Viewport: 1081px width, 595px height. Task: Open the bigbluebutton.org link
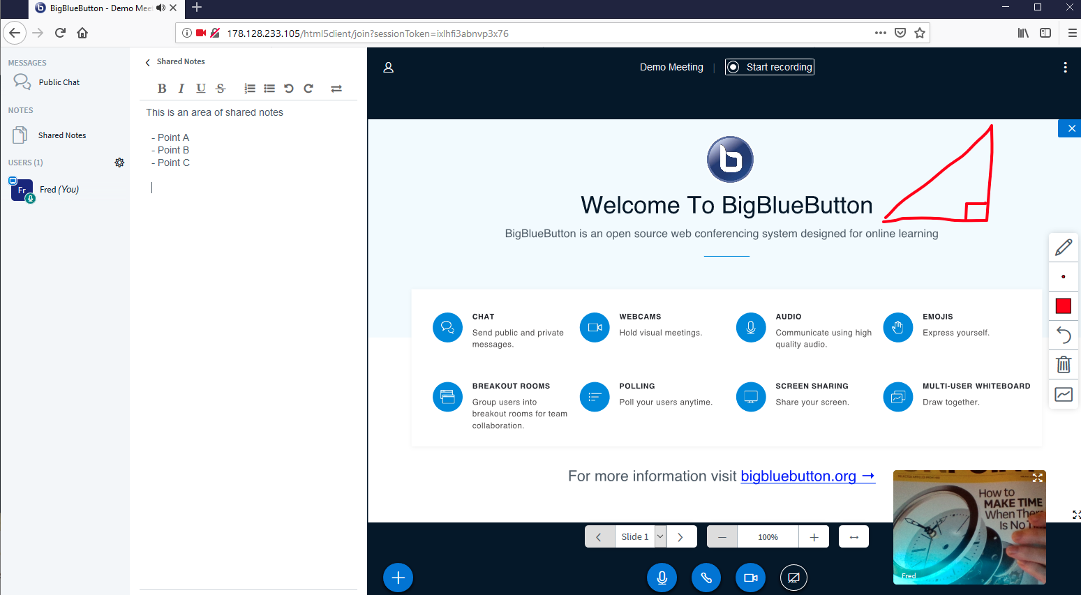pyautogui.click(x=807, y=476)
